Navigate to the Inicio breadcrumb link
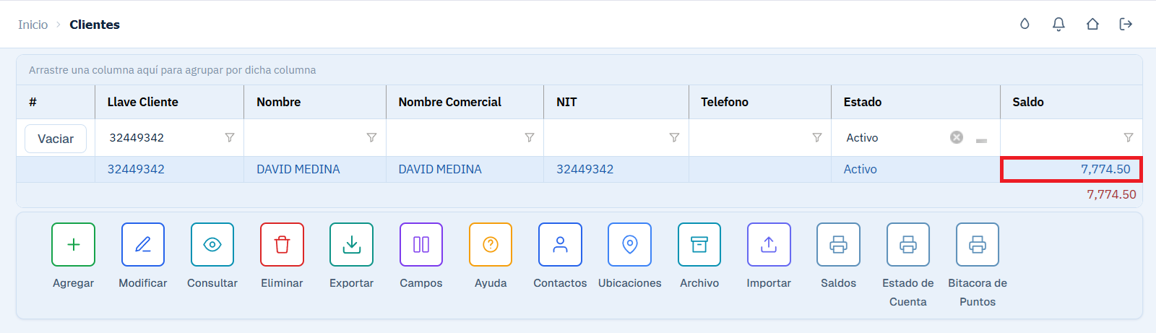This screenshot has width=1156, height=333. (x=33, y=25)
